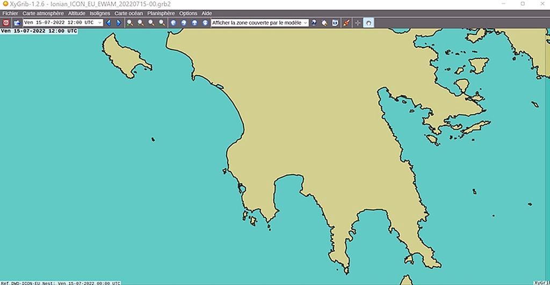The width and height of the screenshot is (550, 285).
Task: Open the Fichier menu
Action: [x=10, y=13]
